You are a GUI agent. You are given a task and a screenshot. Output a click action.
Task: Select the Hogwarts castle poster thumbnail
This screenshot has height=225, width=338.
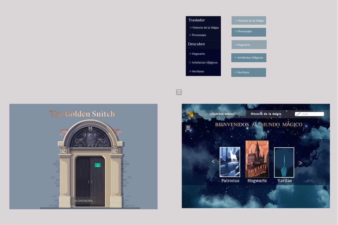click(257, 159)
